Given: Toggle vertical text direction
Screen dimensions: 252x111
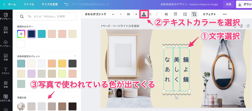Looking at the screenshot, I should (x=194, y=14).
